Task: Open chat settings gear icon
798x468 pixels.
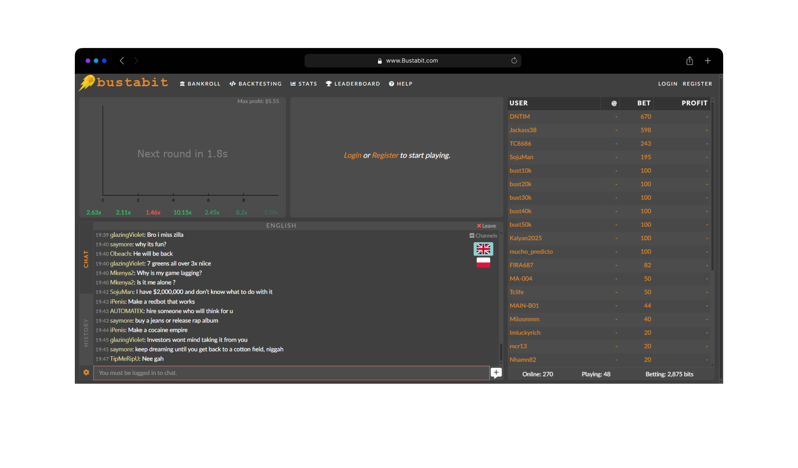Action: point(86,373)
